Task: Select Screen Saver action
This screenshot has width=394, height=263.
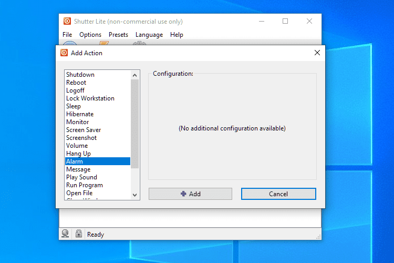Action: point(98,130)
